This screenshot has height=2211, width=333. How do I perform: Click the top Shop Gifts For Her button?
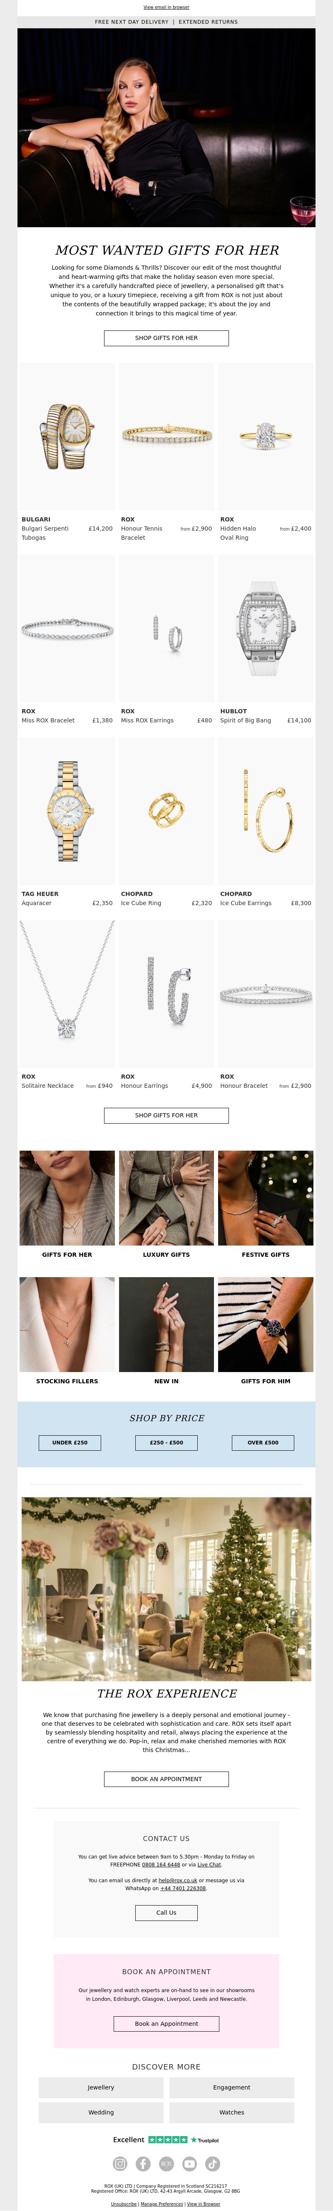pos(166,338)
